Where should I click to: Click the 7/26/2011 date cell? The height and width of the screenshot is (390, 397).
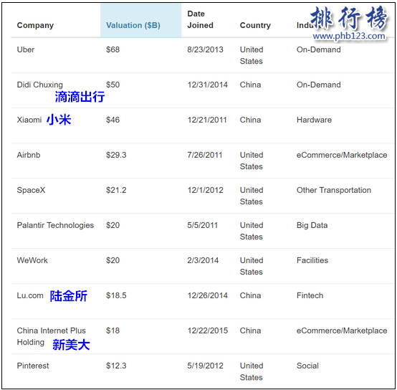point(205,155)
